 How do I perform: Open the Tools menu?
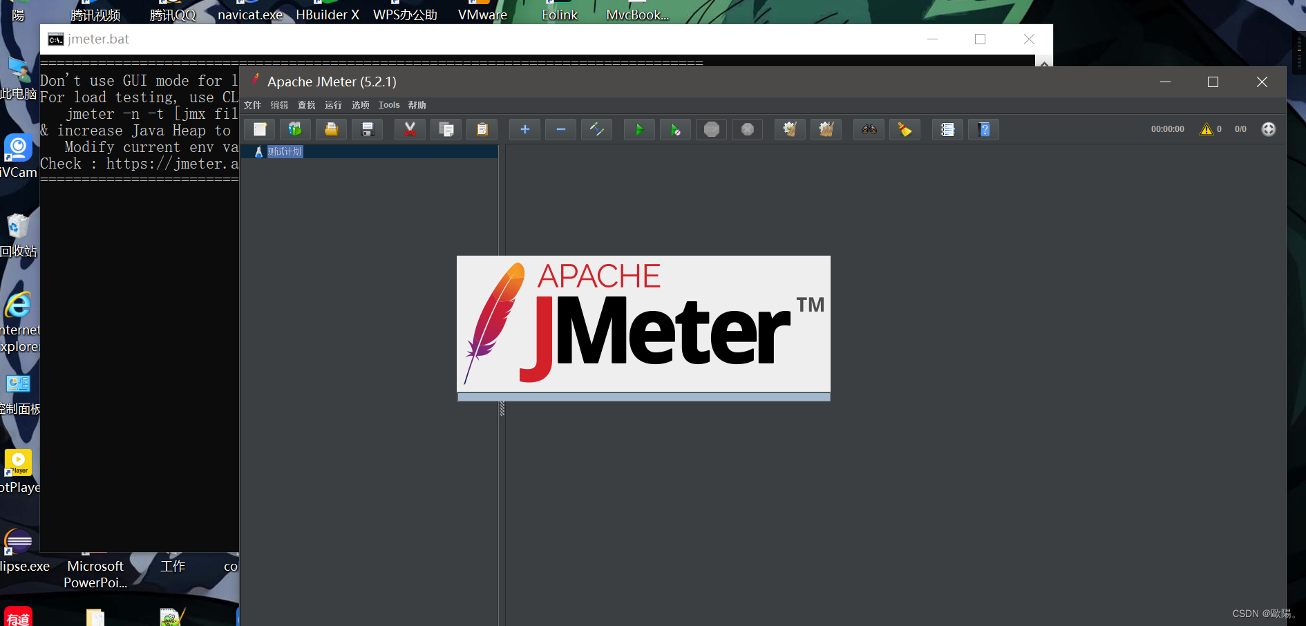(389, 105)
